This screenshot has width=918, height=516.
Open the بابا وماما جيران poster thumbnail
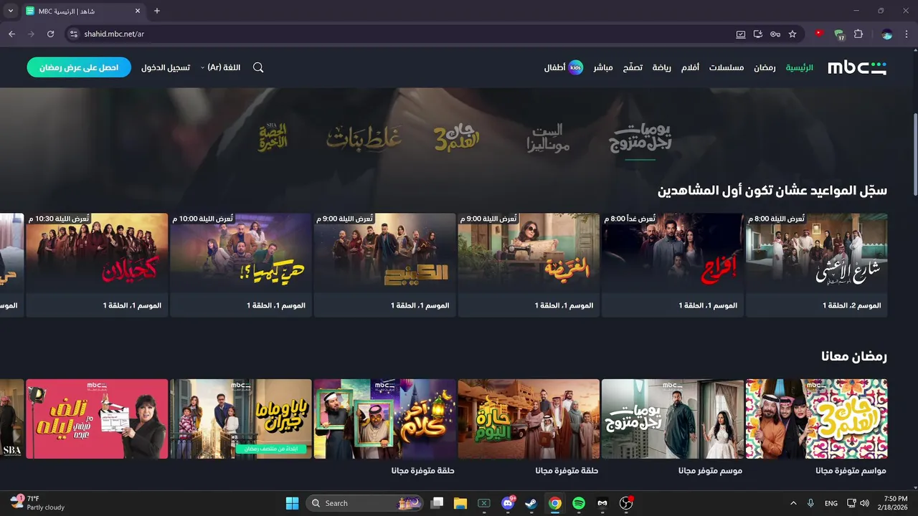coord(241,419)
